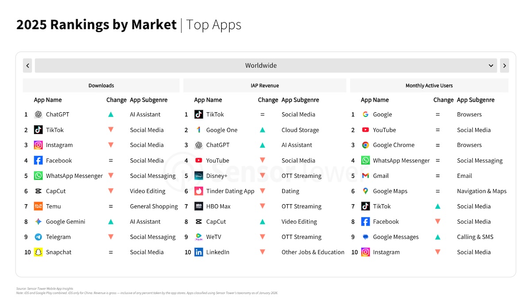
Task: Go to the previous market arrow
Action: [x=28, y=65]
